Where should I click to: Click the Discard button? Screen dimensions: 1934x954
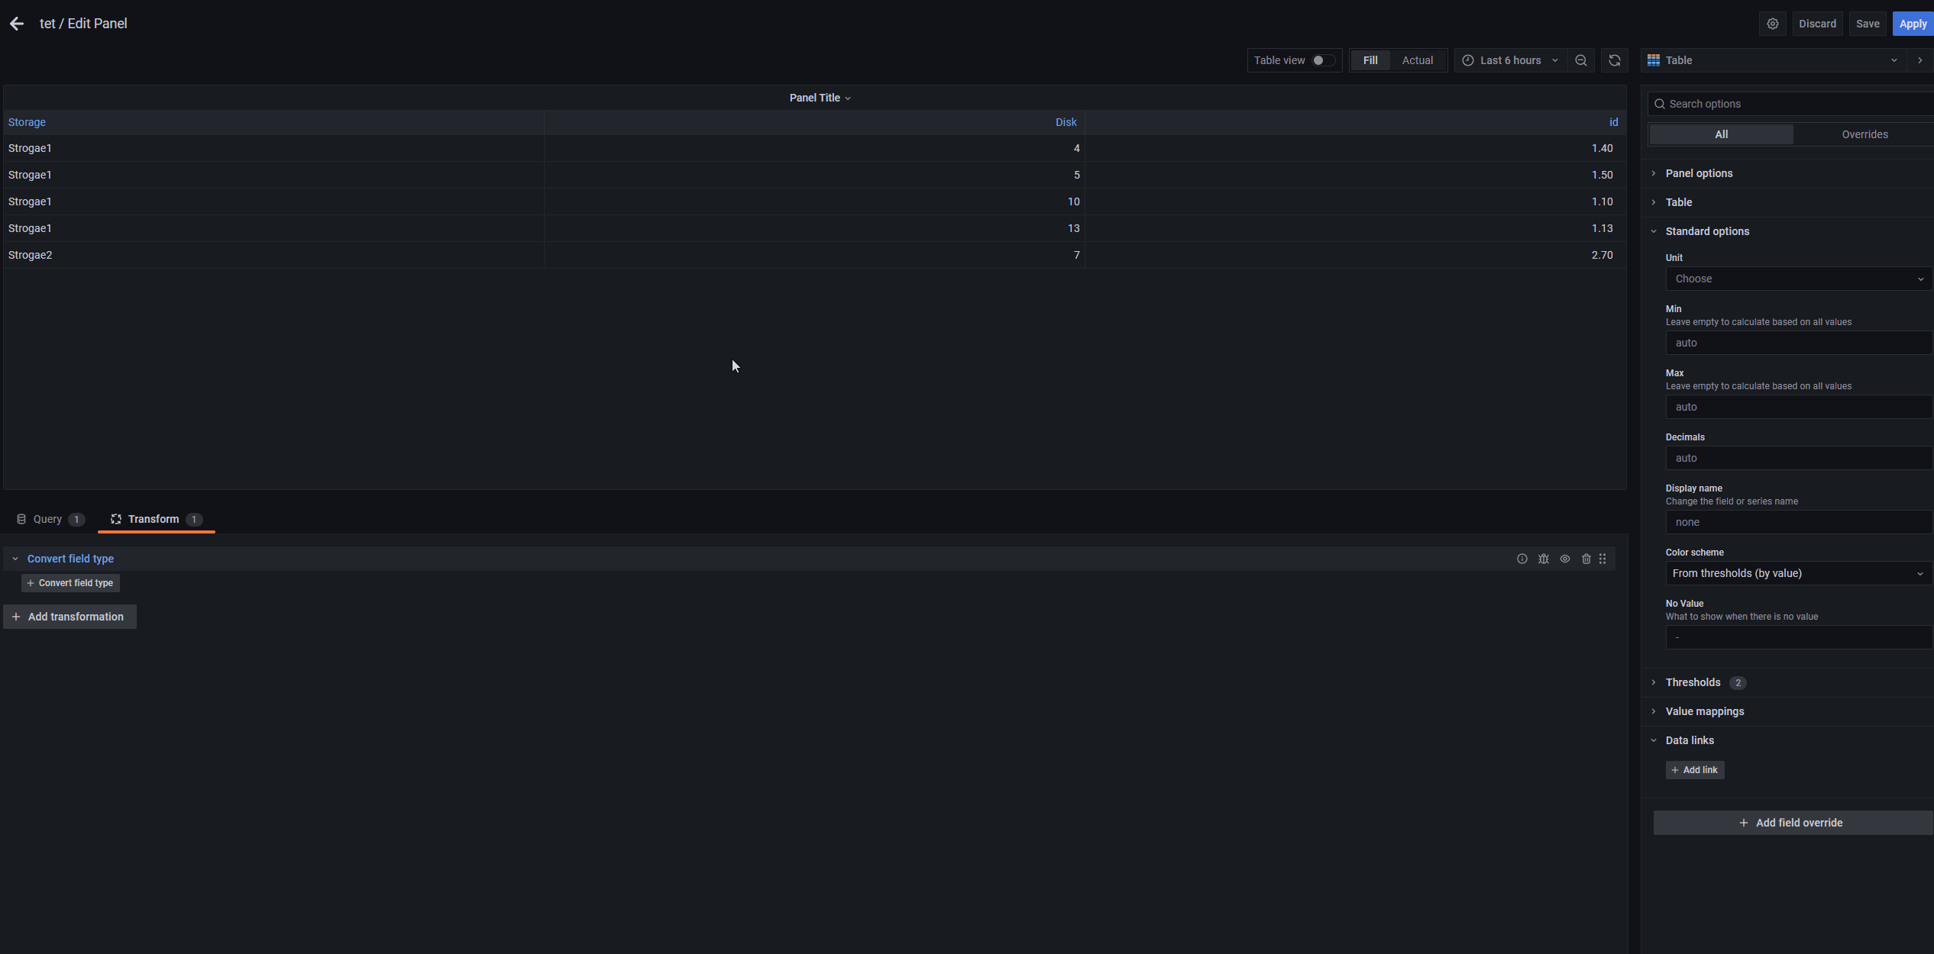1817,24
